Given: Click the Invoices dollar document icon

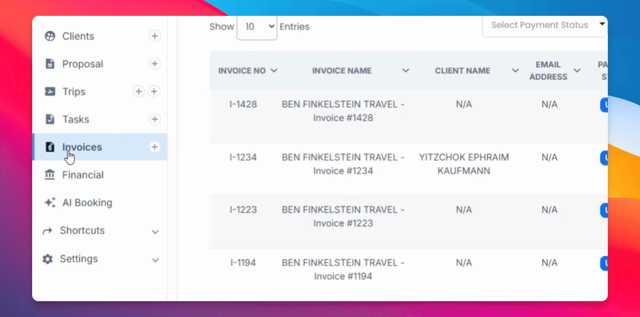Looking at the screenshot, I should tap(50, 147).
